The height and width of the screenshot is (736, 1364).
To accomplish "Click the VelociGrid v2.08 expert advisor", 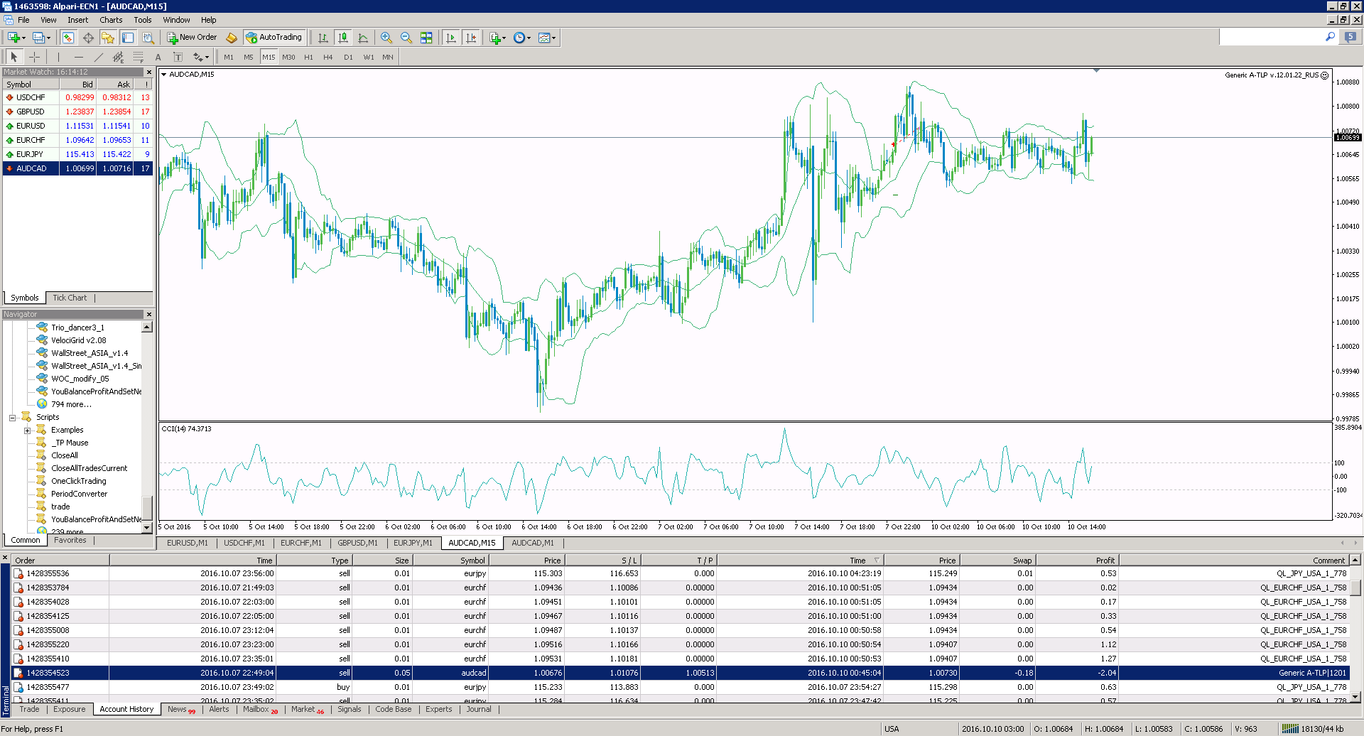I will [78, 340].
